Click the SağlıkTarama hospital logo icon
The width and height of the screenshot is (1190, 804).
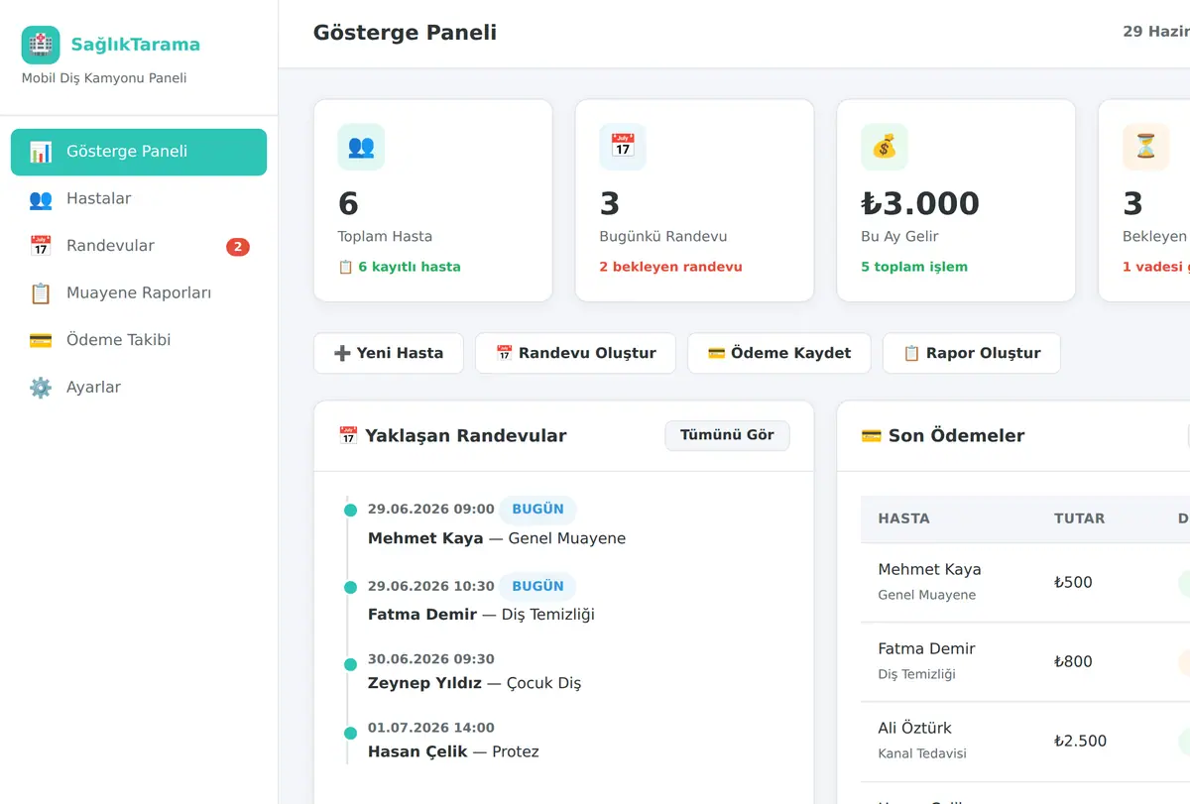point(41,45)
